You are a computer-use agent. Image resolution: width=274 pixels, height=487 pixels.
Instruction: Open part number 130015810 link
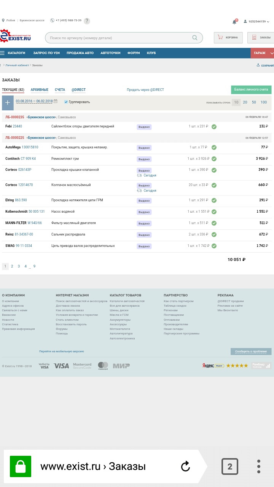coord(30,147)
